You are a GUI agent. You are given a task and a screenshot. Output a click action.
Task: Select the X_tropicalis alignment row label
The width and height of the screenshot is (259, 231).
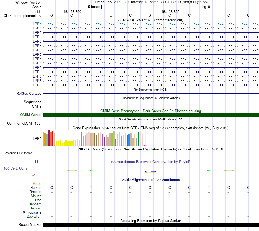32,212
